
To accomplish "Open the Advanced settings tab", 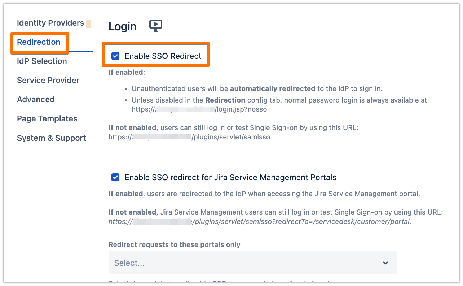I will pos(36,100).
